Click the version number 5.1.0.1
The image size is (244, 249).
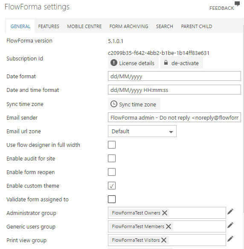coord(116,41)
